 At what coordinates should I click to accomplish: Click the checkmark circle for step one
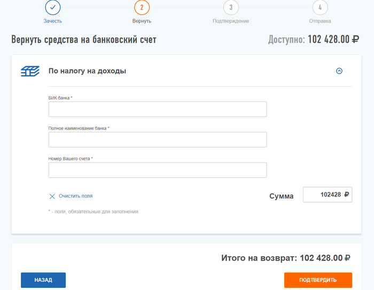(x=53, y=7)
